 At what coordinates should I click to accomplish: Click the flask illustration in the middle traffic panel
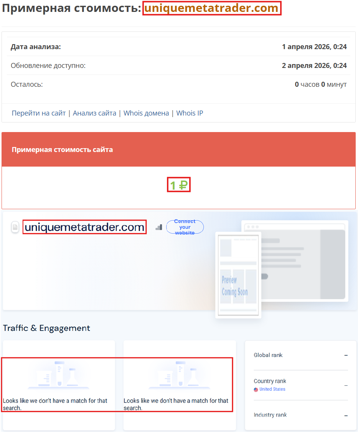(x=180, y=374)
